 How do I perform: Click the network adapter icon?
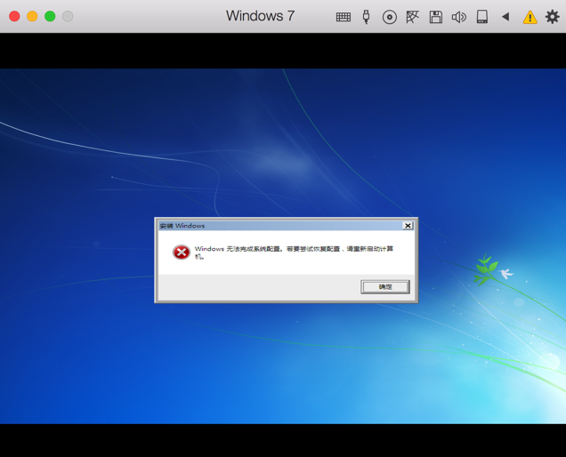coord(412,17)
